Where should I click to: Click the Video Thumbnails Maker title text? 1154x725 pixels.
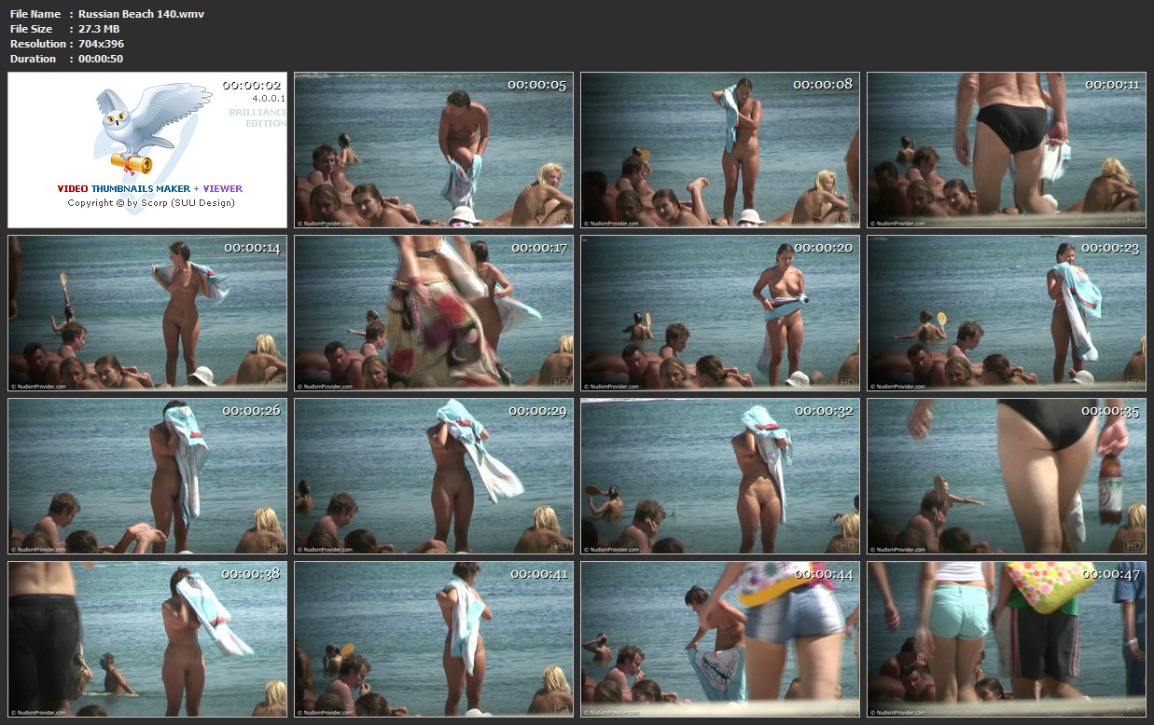pyautogui.click(x=149, y=188)
